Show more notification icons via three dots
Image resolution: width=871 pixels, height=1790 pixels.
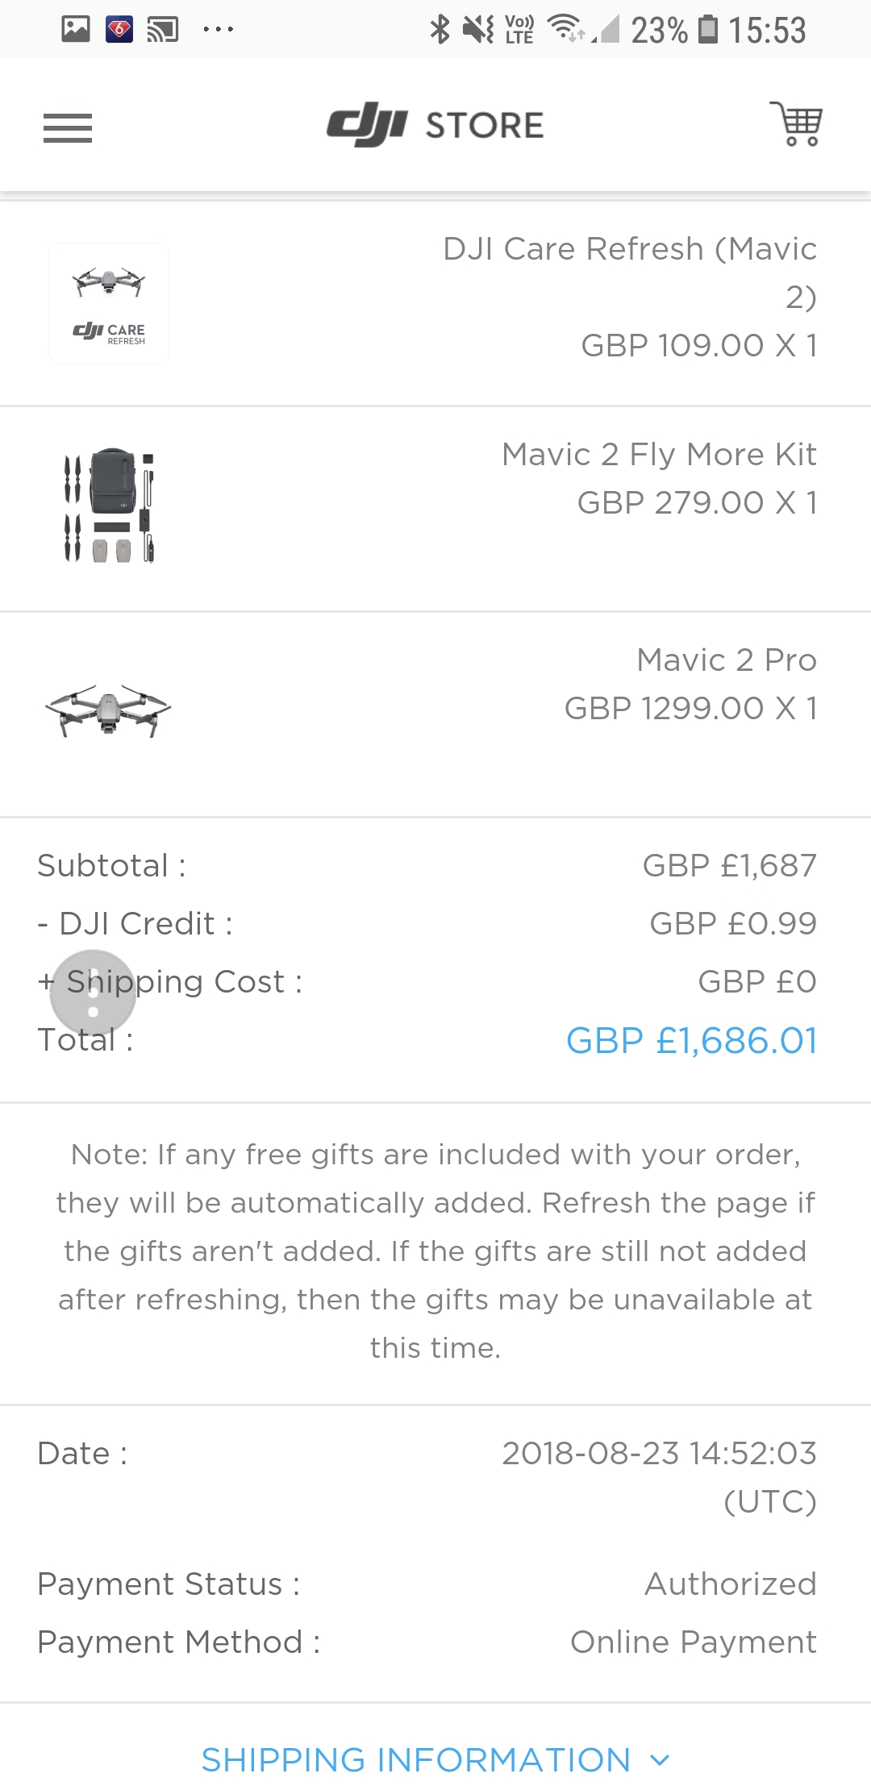pyautogui.click(x=218, y=30)
